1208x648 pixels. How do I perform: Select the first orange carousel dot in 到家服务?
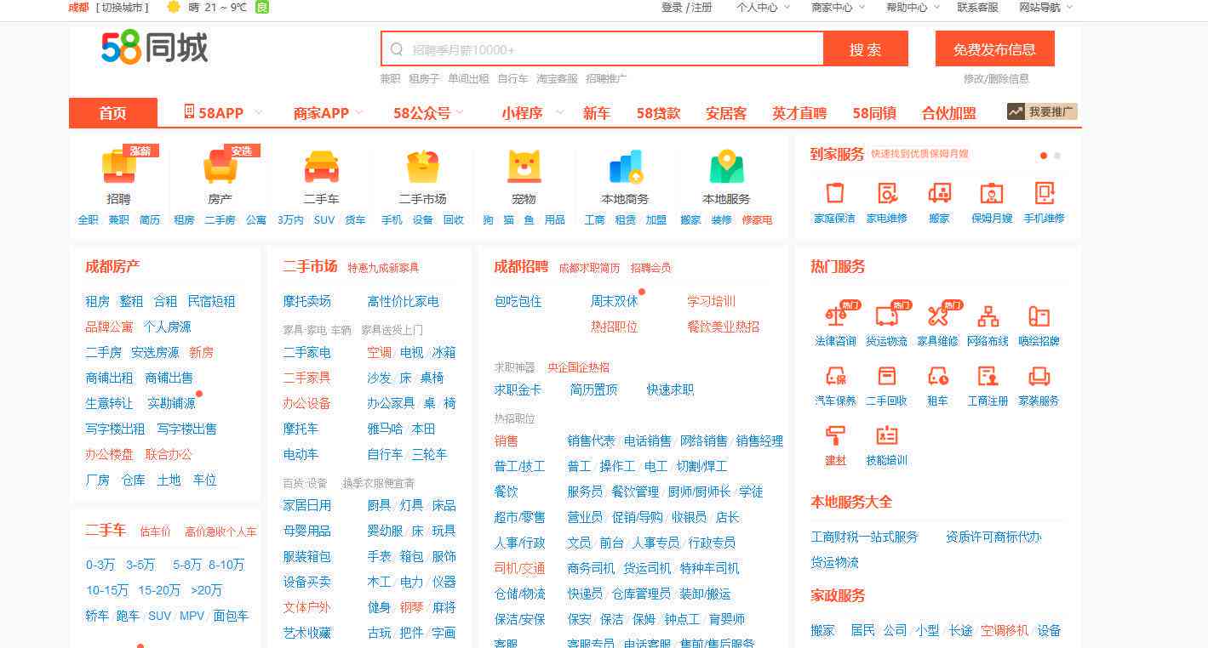[1044, 156]
